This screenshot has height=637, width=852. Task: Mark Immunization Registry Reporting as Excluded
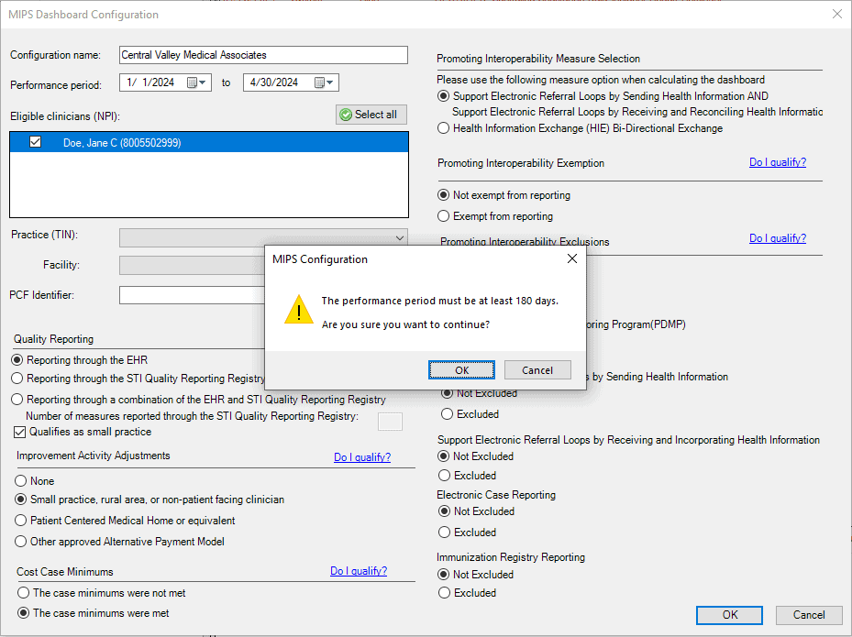pos(444,593)
